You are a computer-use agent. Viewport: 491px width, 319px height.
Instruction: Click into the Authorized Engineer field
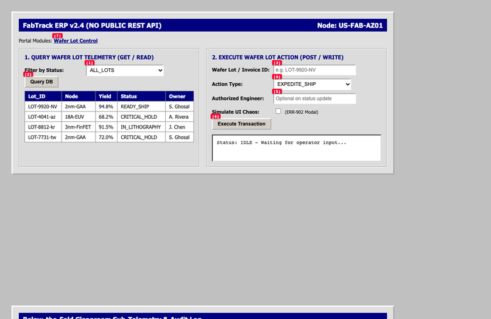tap(315, 98)
